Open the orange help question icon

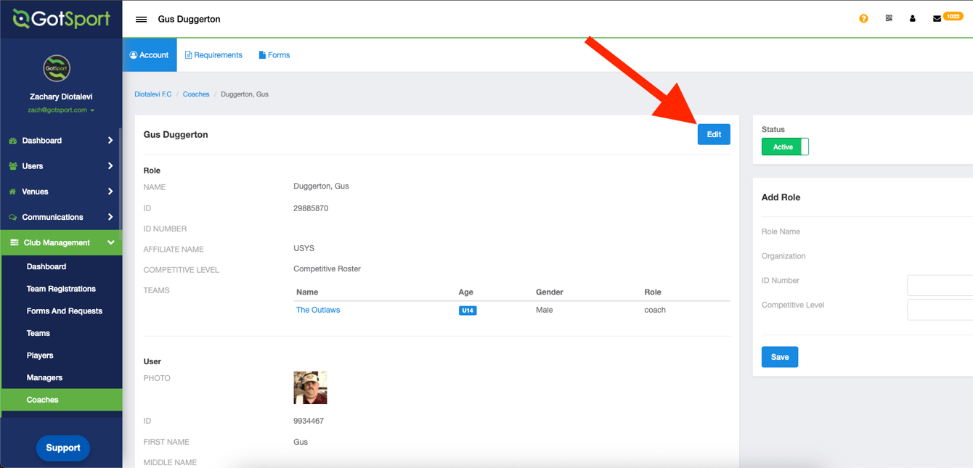(x=863, y=19)
